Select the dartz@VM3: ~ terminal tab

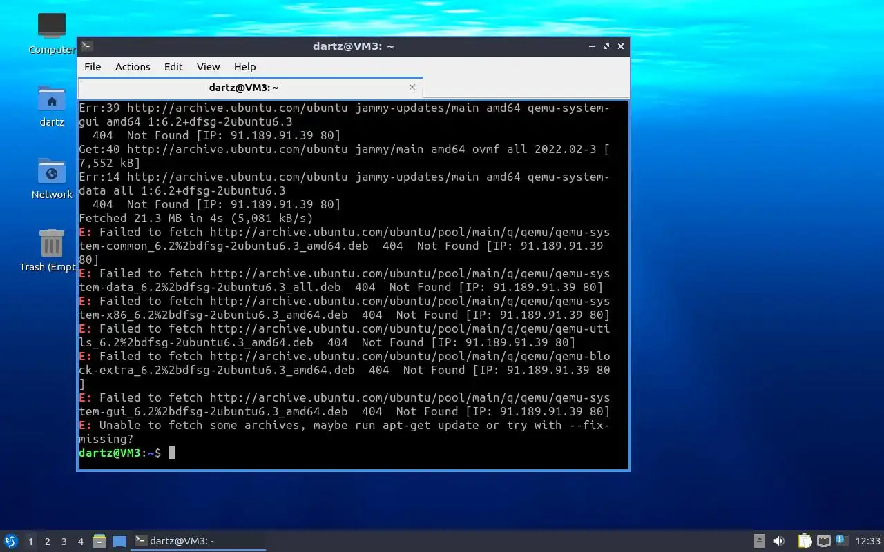click(x=250, y=88)
